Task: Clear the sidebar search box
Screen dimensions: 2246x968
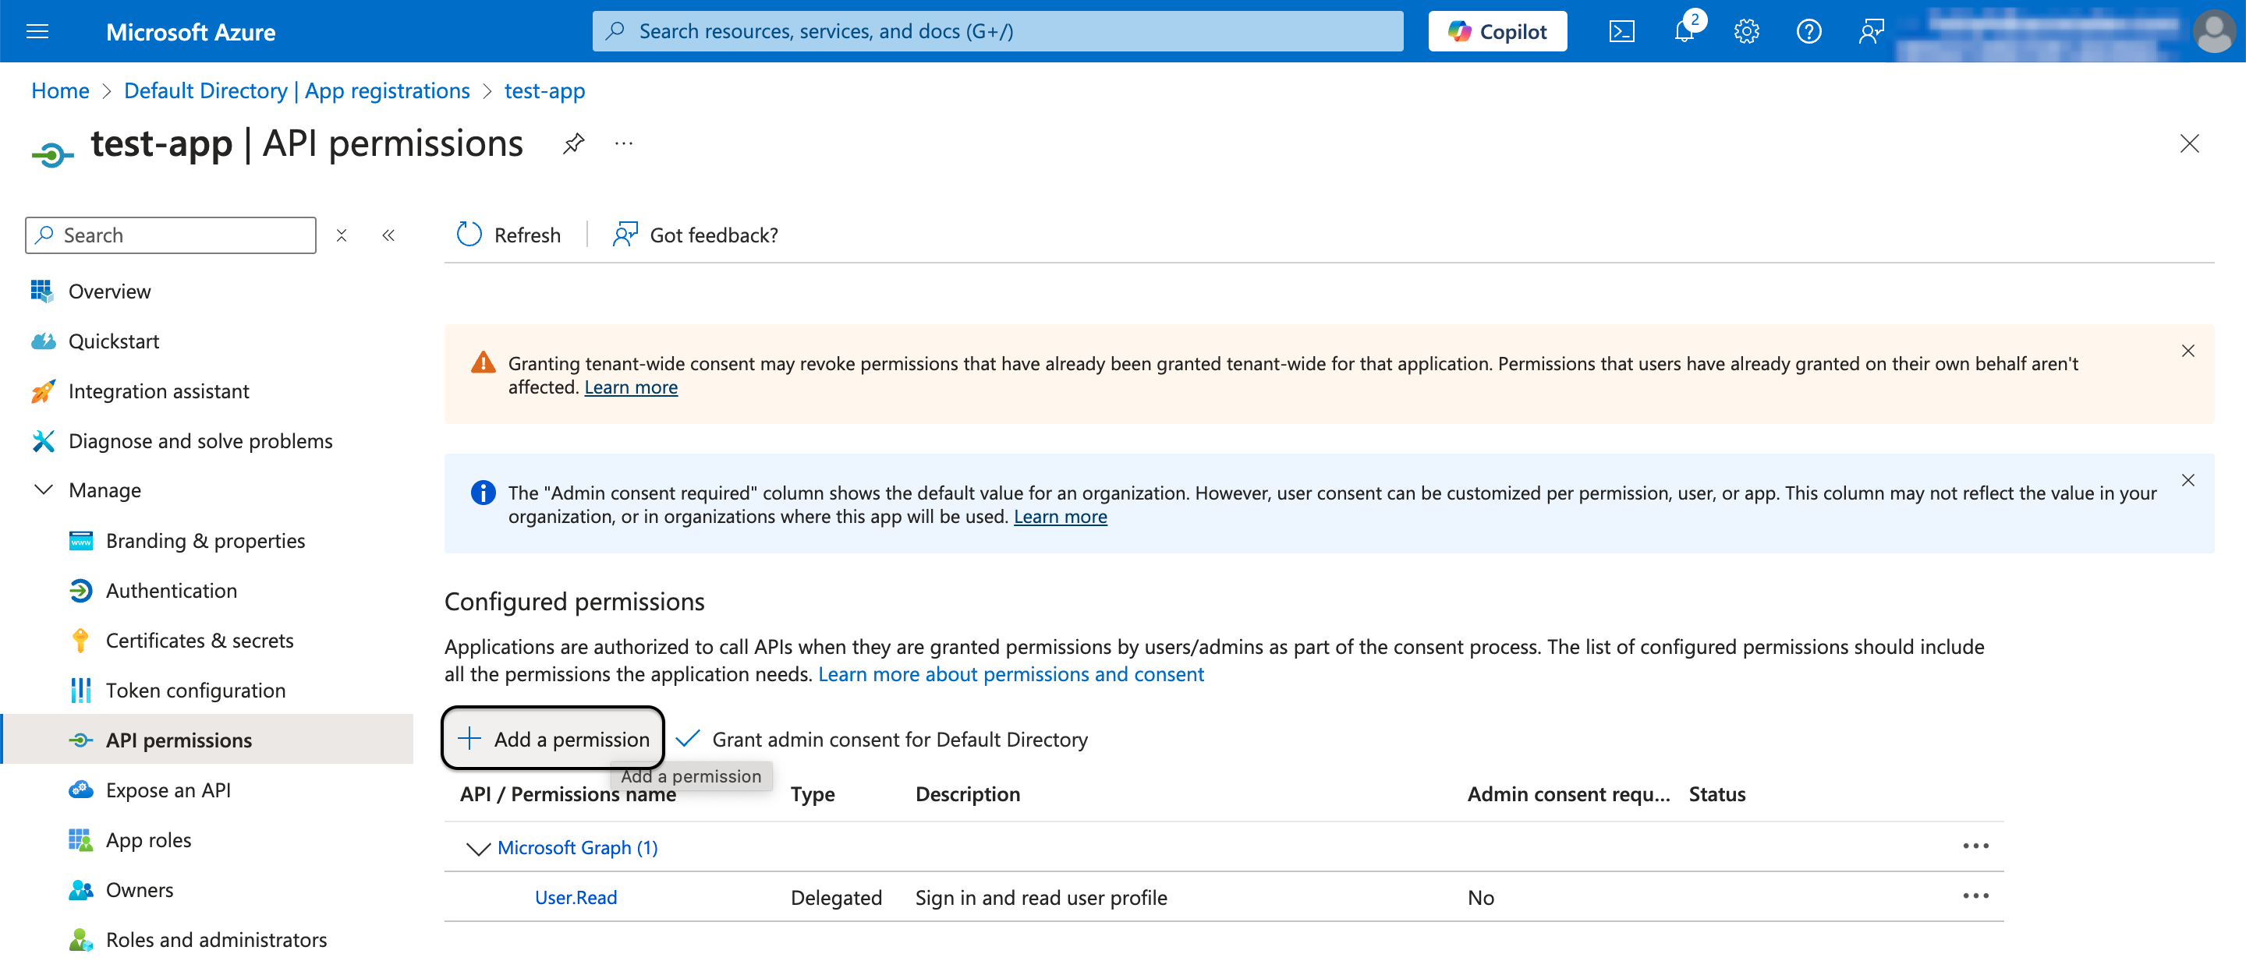Action: [342, 235]
